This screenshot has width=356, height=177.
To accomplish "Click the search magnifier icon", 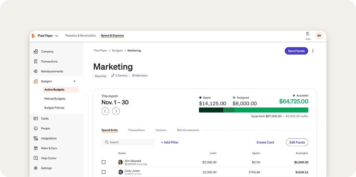I will [107, 142].
